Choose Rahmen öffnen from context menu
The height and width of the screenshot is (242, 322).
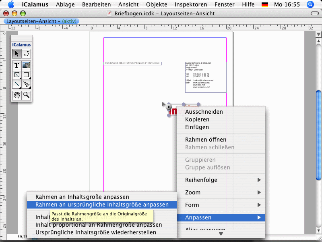[x=206, y=140]
